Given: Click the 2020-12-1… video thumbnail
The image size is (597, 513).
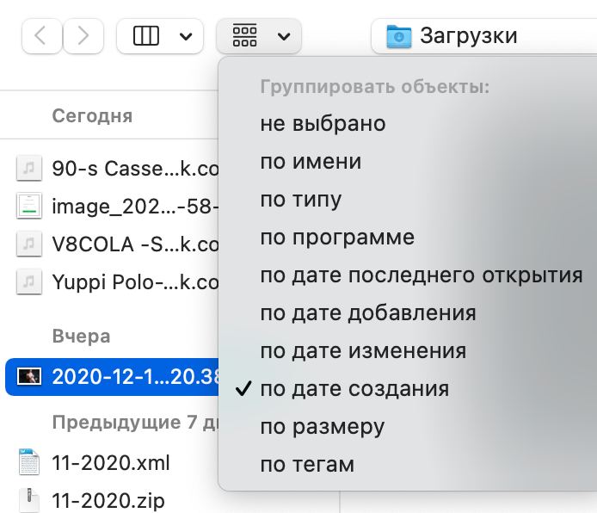Looking at the screenshot, I should coord(29,377).
